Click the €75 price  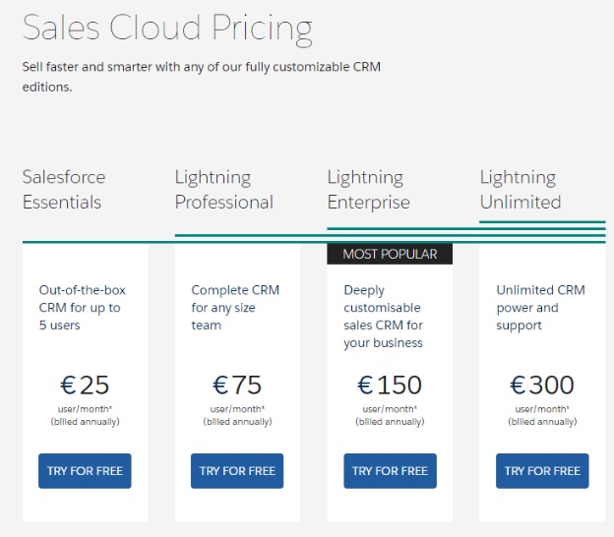click(237, 385)
